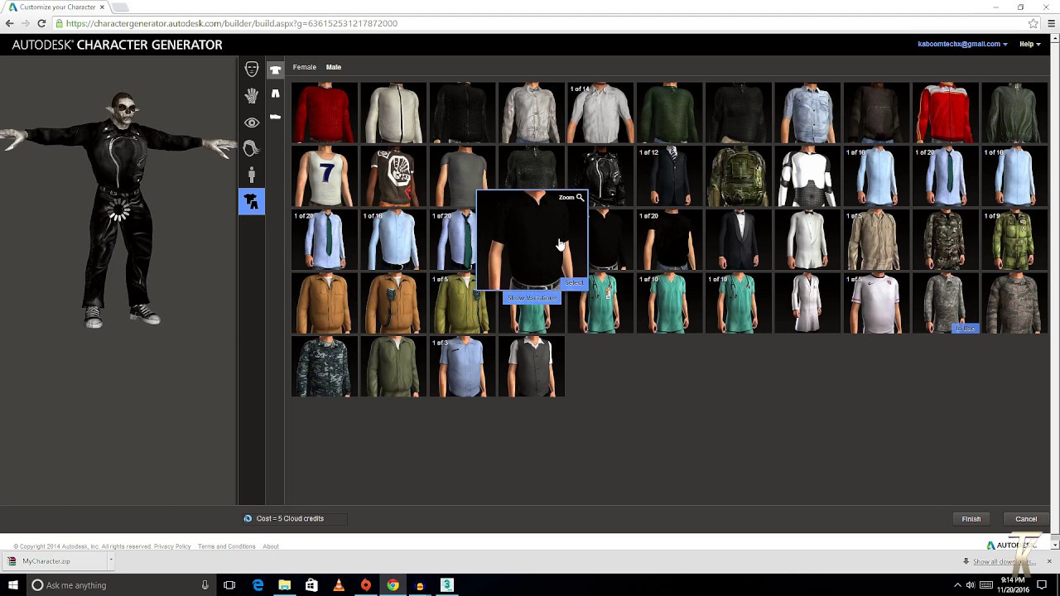Choose the red sweater thumbnail
The height and width of the screenshot is (596, 1060).
325,113
